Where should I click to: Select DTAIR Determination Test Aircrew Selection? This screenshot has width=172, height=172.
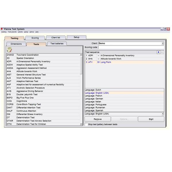(43, 121)
